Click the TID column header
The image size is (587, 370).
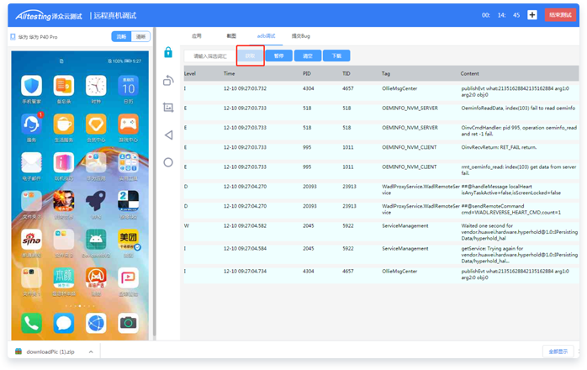(346, 73)
